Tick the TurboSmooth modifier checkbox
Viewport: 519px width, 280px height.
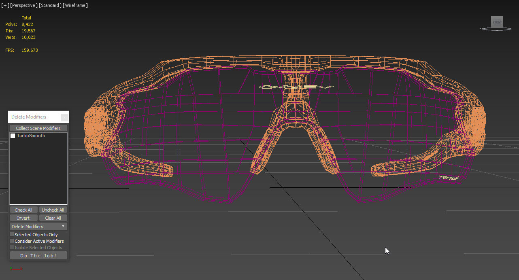(x=13, y=136)
